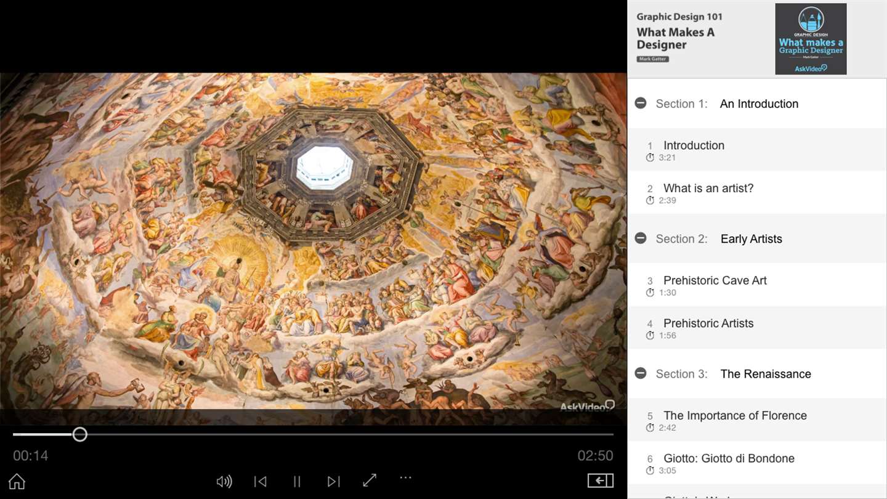Click the 1:30 duration for Prehistoric Cave Art
The height and width of the screenshot is (499, 887).
[667, 293]
